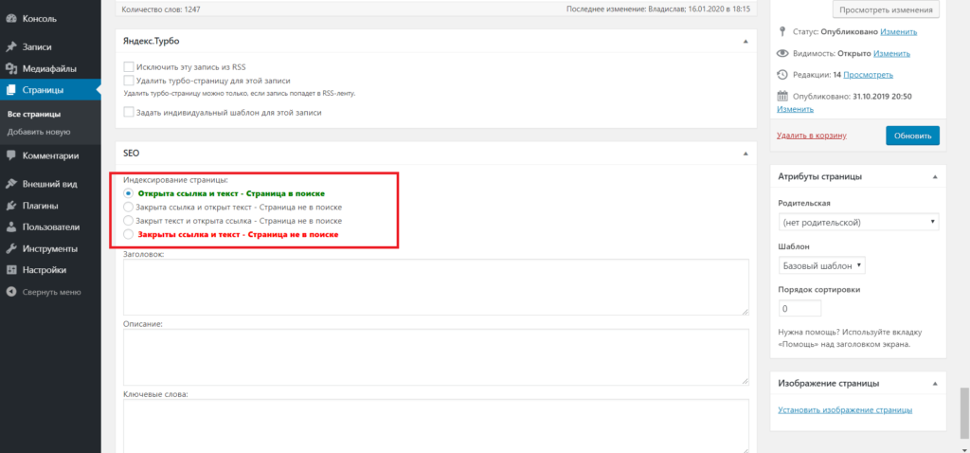The image size is (970, 453).
Task: Click the Внешний вид paintbrush icon
Action: tap(10, 184)
